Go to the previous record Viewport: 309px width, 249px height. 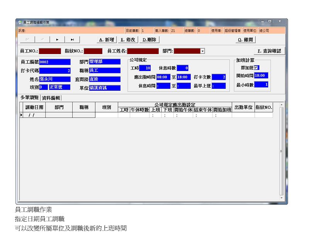pos(42,39)
